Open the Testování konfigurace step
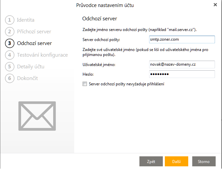Viewport: 222px width, 170px height. point(42,55)
